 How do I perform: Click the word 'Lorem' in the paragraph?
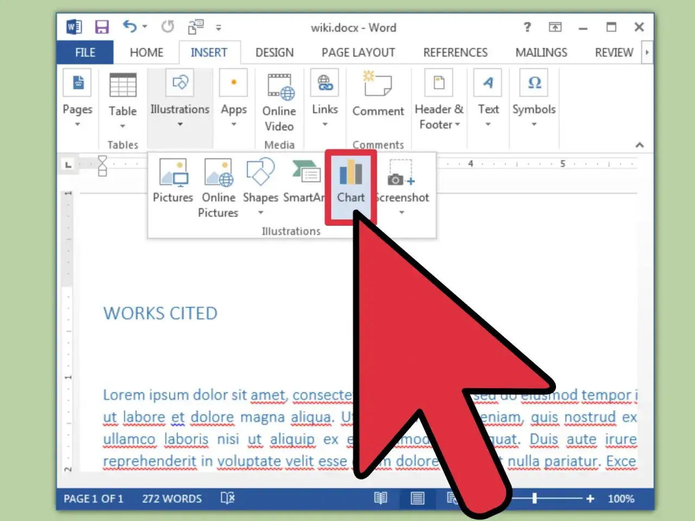click(124, 395)
